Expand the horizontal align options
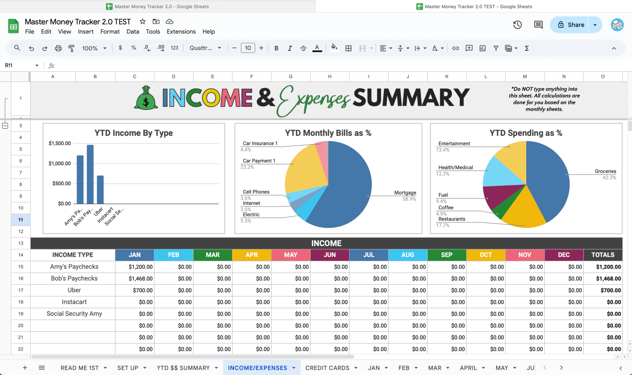Image resolution: width=632 pixels, height=375 pixels. (x=390, y=48)
